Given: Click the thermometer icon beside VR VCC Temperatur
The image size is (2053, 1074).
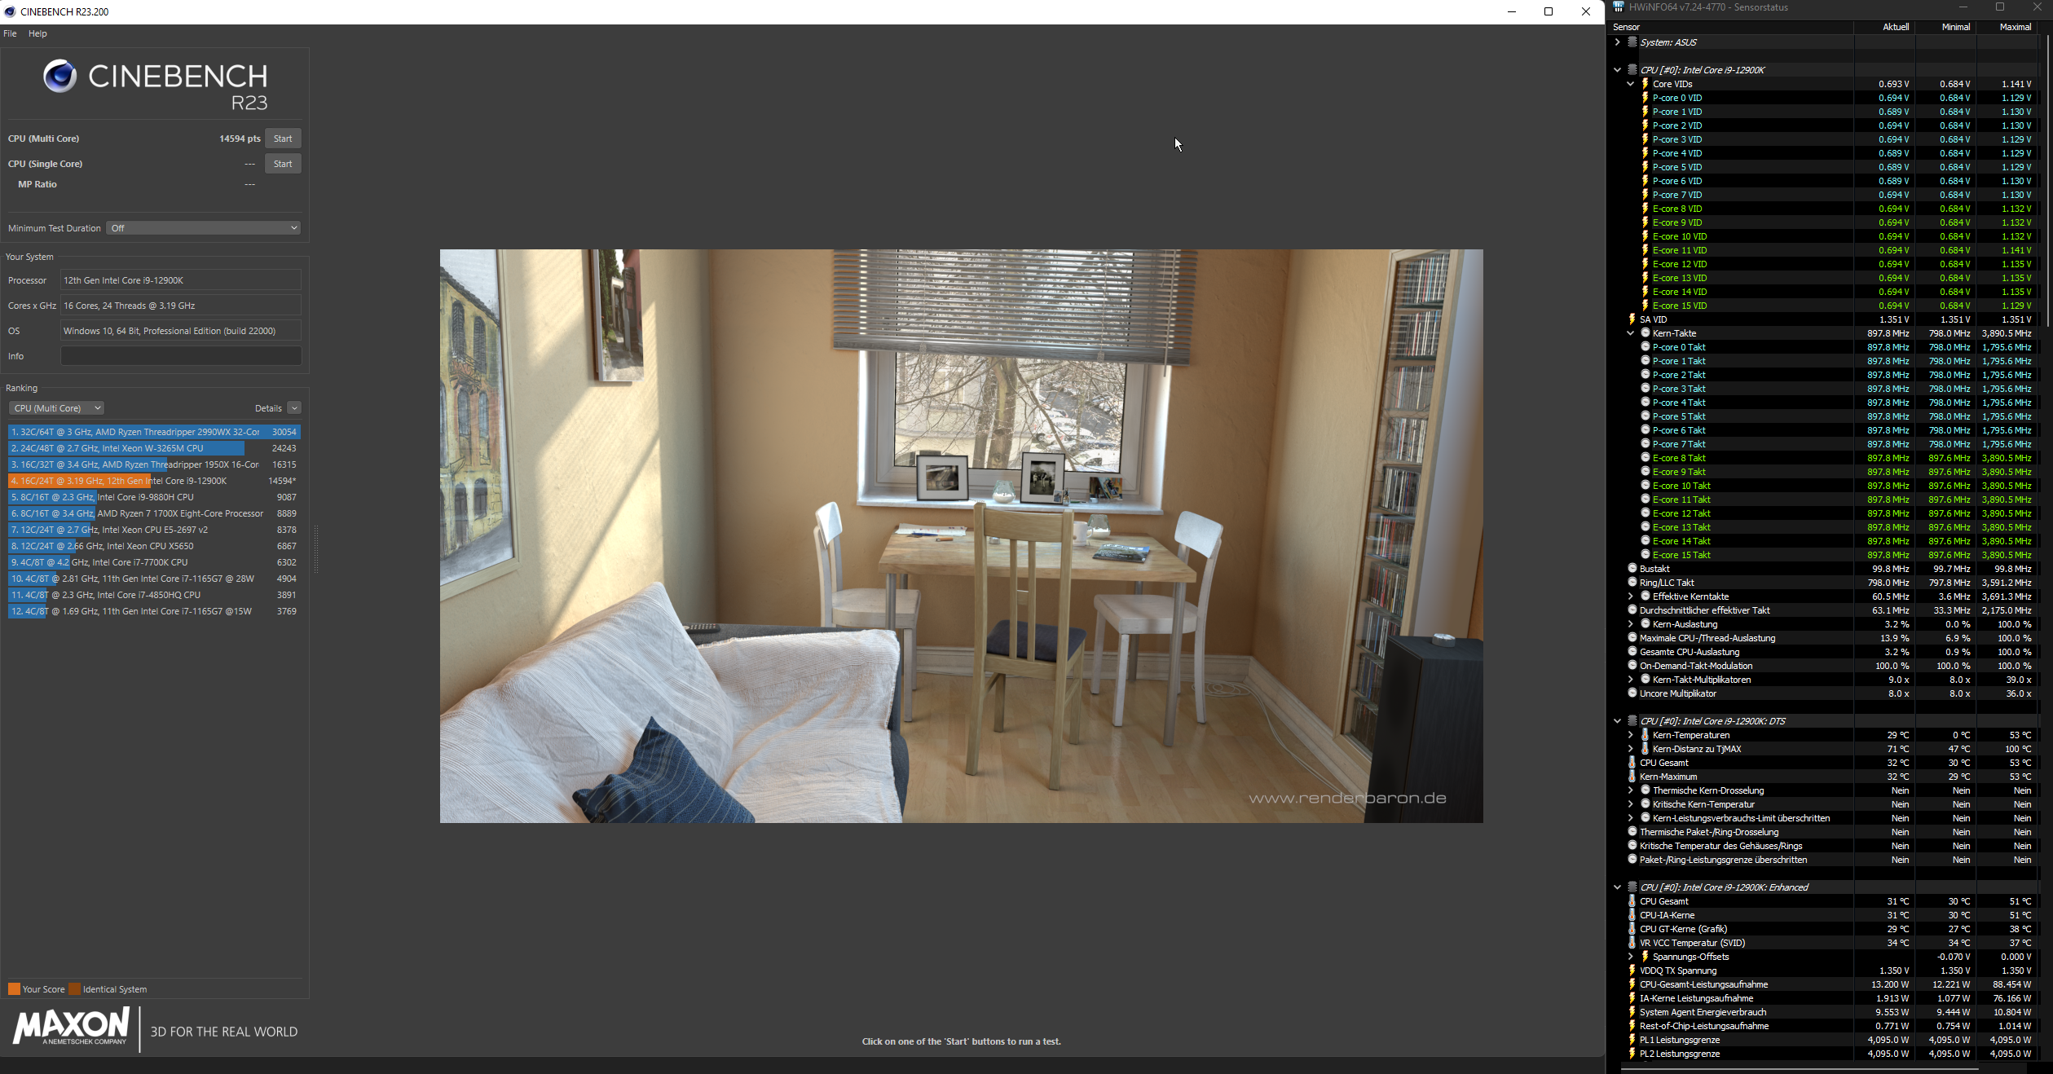Looking at the screenshot, I should [x=1632, y=943].
